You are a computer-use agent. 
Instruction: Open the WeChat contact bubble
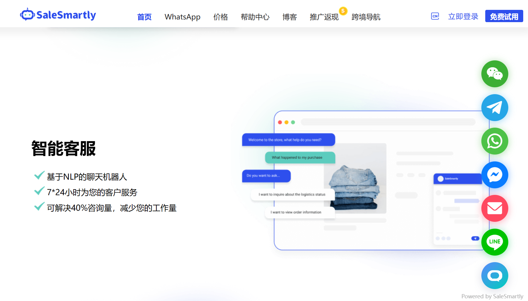tap(495, 74)
